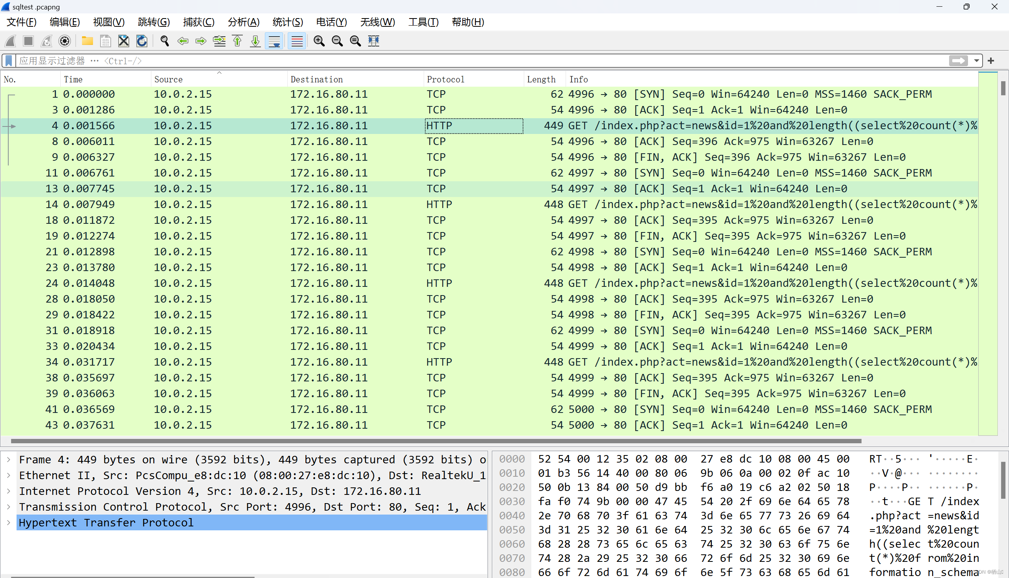The height and width of the screenshot is (578, 1009).
Task: Sort by the Destination column header
Action: (356, 80)
